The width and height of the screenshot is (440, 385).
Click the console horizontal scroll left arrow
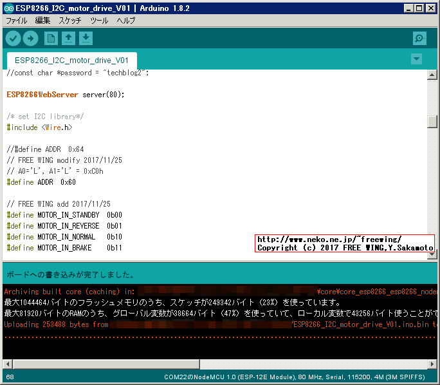click(8, 364)
